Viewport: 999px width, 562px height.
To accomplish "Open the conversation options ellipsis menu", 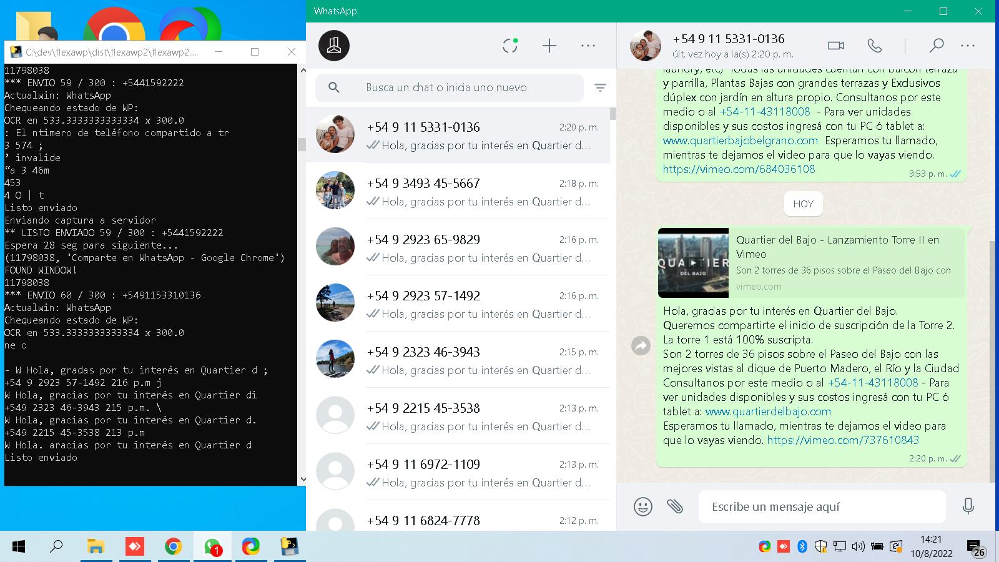I will point(968,46).
